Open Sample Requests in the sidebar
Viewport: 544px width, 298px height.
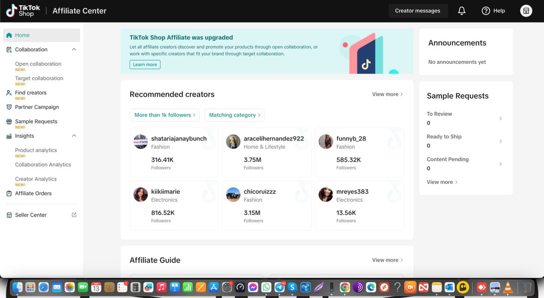pyautogui.click(x=36, y=122)
